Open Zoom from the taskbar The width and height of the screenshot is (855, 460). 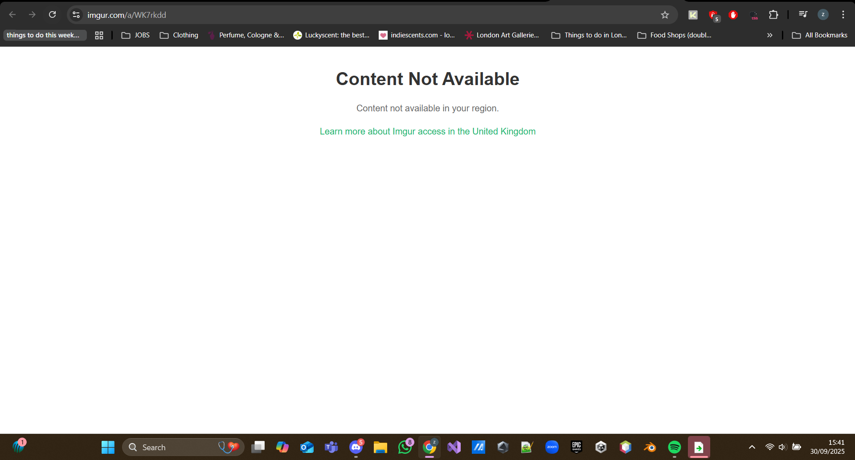(x=552, y=447)
